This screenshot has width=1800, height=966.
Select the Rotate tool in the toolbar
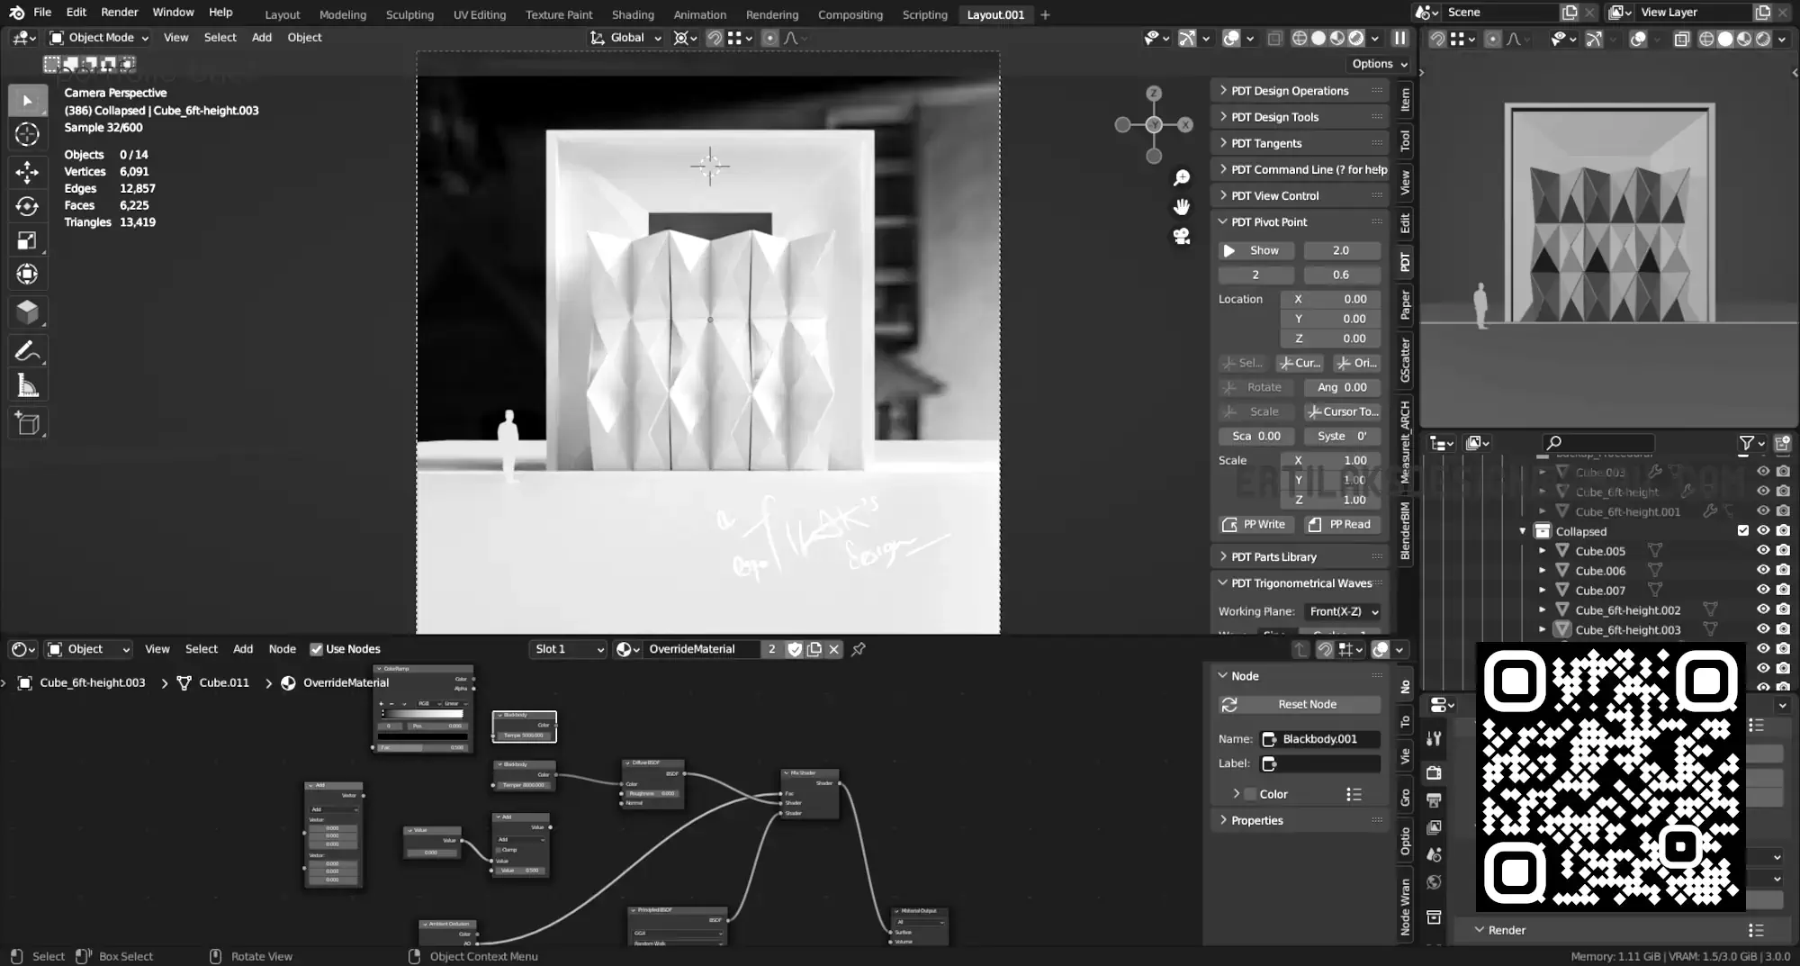(27, 206)
